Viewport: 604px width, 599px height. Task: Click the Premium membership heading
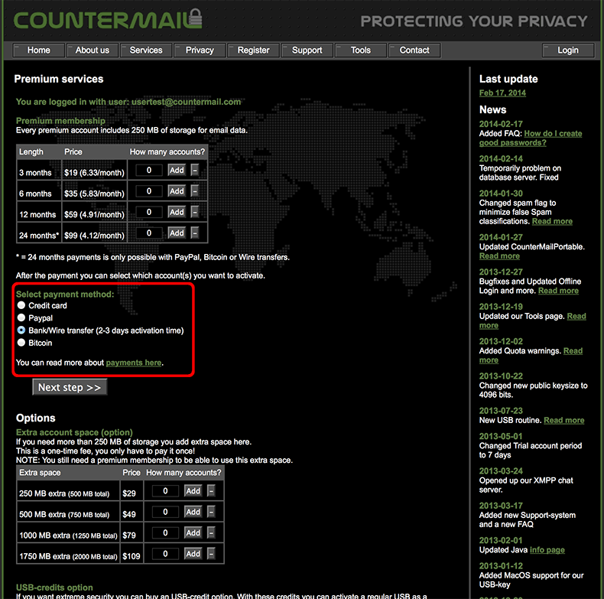pos(60,121)
